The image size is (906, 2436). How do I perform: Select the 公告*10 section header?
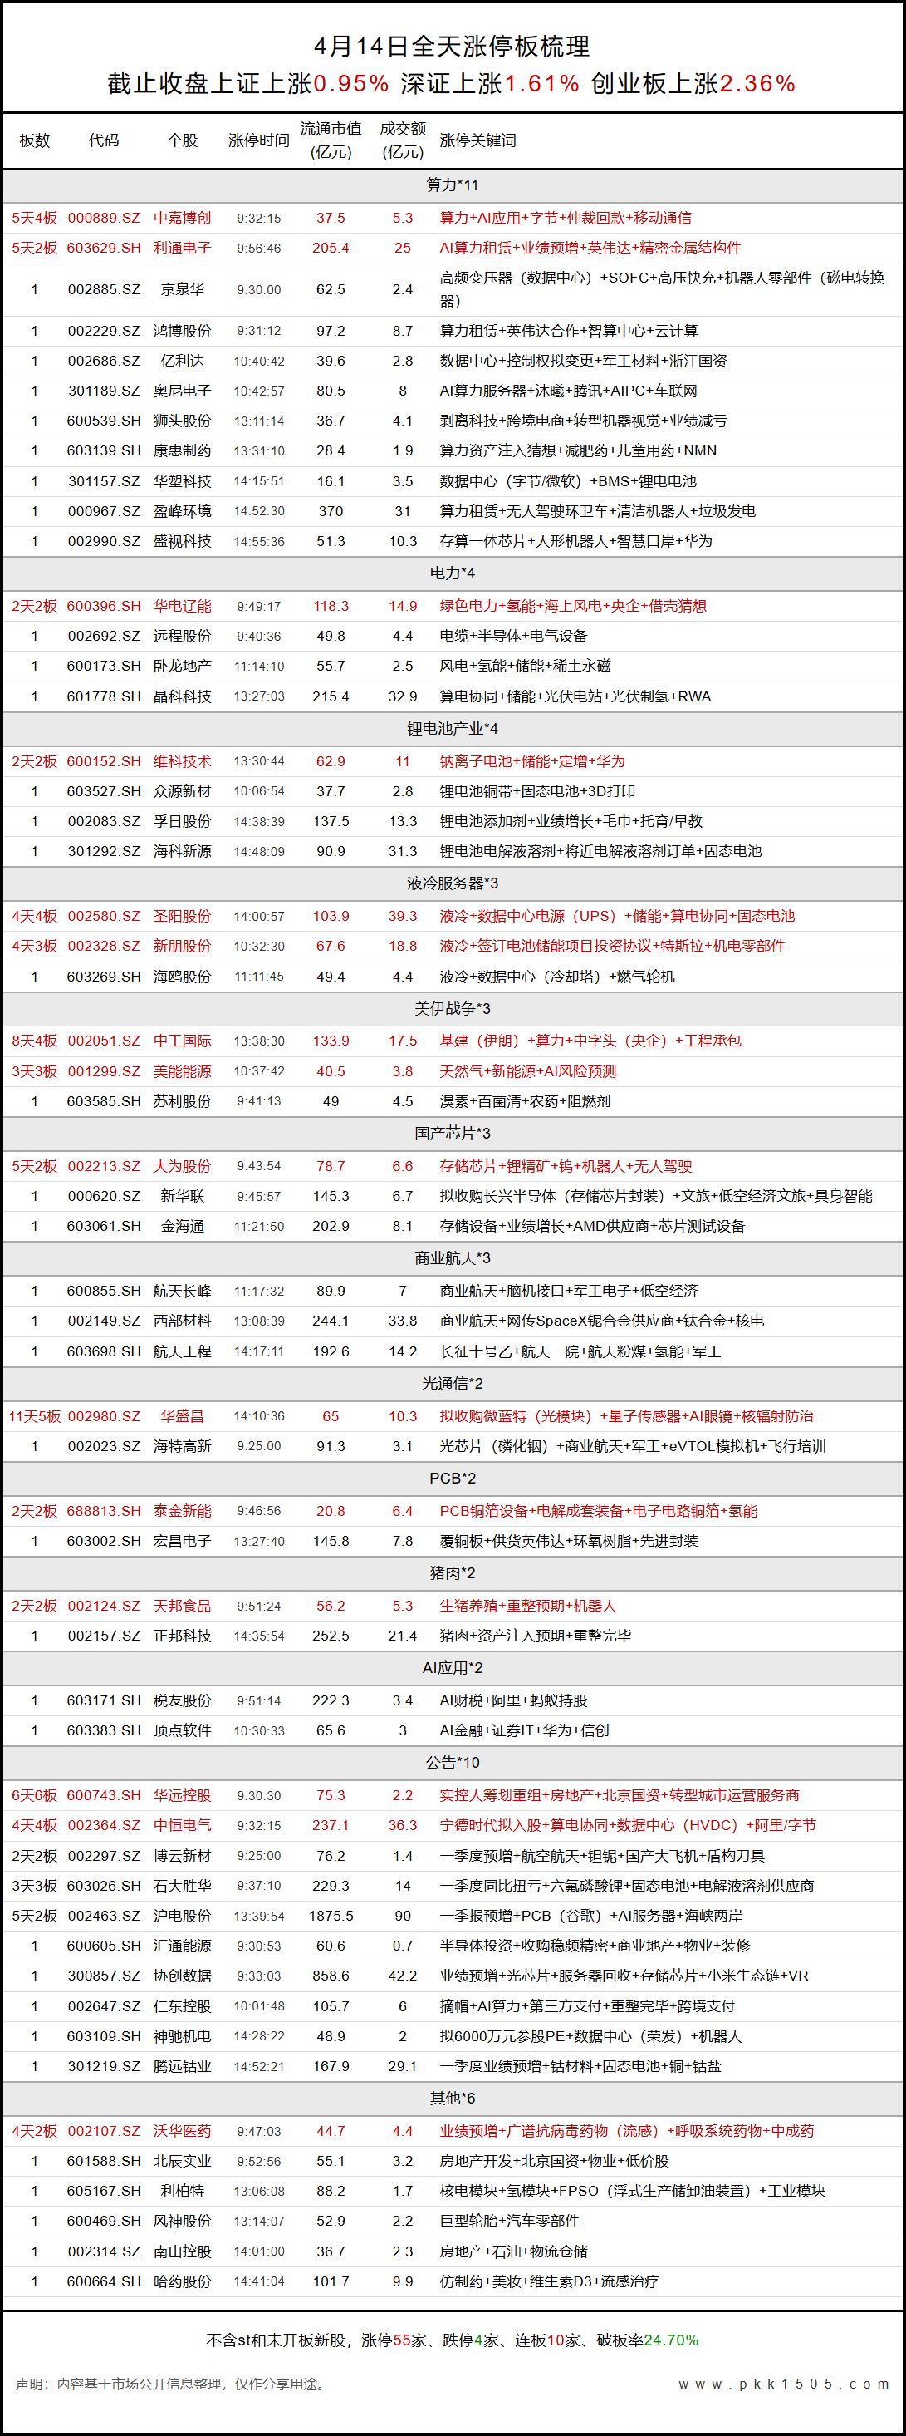(453, 1763)
